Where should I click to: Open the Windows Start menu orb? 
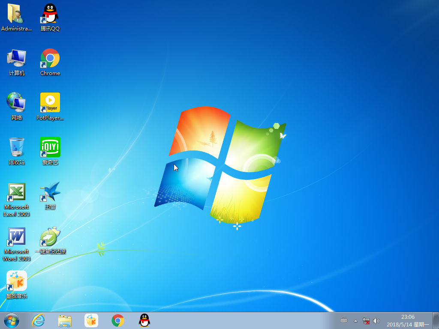(x=12, y=320)
